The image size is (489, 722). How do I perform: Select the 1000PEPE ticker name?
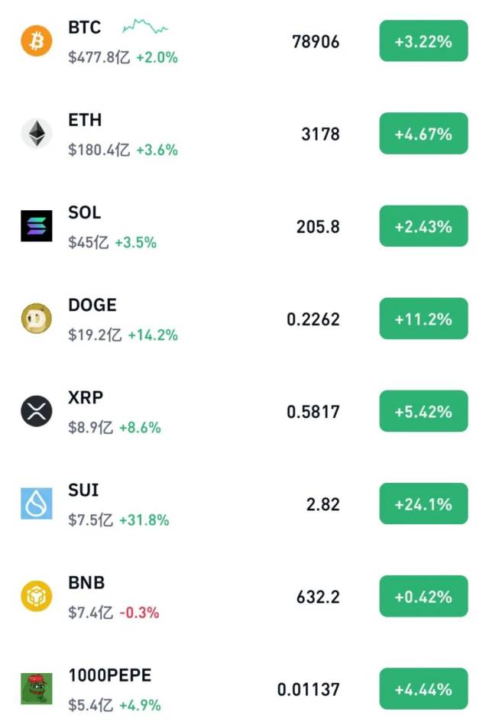coord(110,675)
